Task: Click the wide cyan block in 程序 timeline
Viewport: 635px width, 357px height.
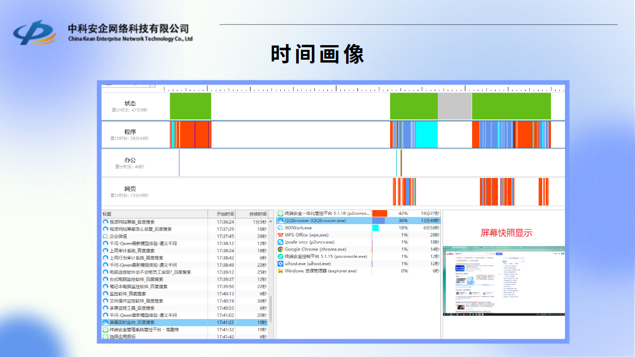Action: click(426, 134)
